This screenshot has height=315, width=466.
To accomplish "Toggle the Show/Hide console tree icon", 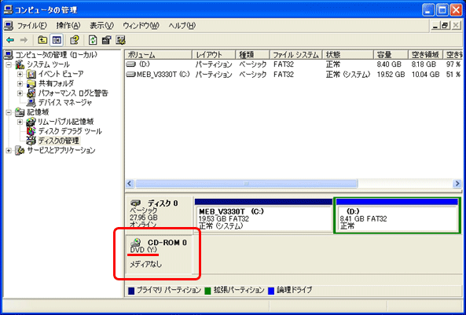I will point(57,40).
